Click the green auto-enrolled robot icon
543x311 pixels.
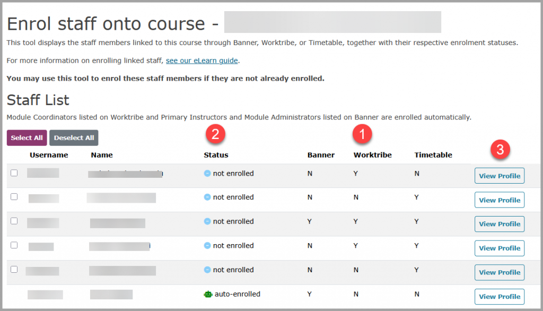point(208,294)
